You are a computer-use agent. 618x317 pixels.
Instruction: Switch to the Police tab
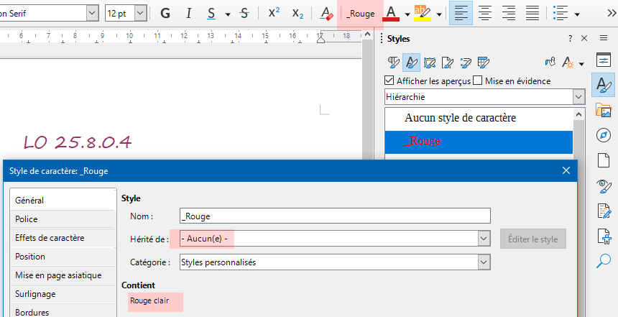point(27,219)
